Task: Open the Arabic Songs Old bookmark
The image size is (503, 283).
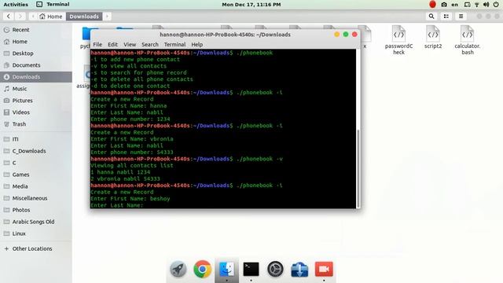Action: coord(36,222)
